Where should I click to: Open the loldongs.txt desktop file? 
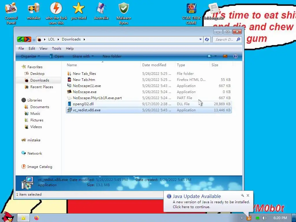point(214,11)
